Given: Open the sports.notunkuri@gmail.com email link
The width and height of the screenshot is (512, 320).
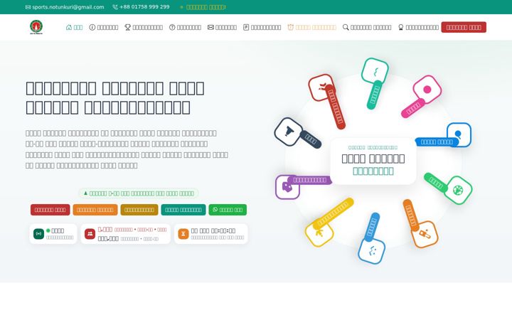Looking at the screenshot, I should click(65, 7).
